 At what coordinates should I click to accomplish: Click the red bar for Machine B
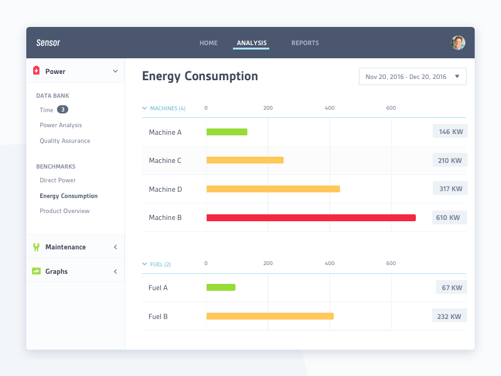pos(310,217)
